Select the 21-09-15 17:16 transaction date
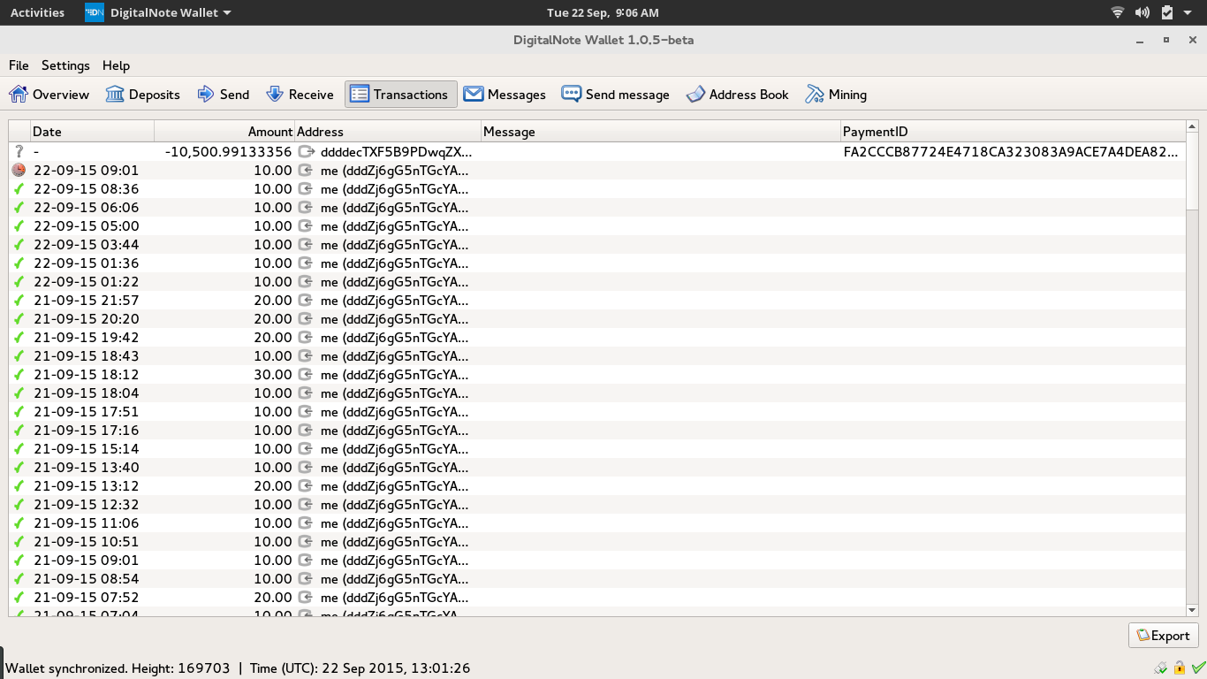The width and height of the screenshot is (1207, 679). (x=86, y=431)
